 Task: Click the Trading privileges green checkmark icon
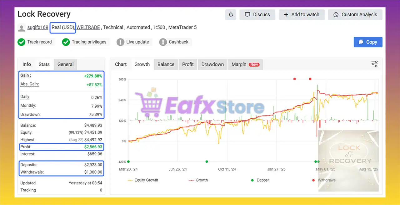tap(66, 42)
